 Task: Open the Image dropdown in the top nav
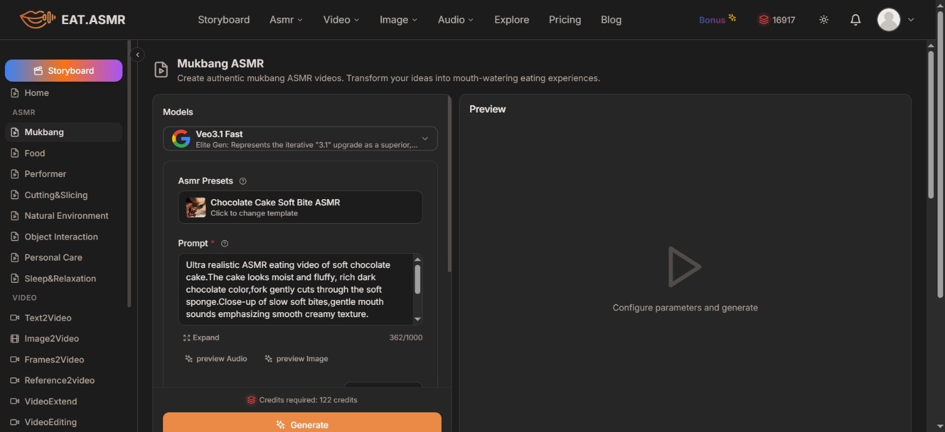pyautogui.click(x=398, y=20)
